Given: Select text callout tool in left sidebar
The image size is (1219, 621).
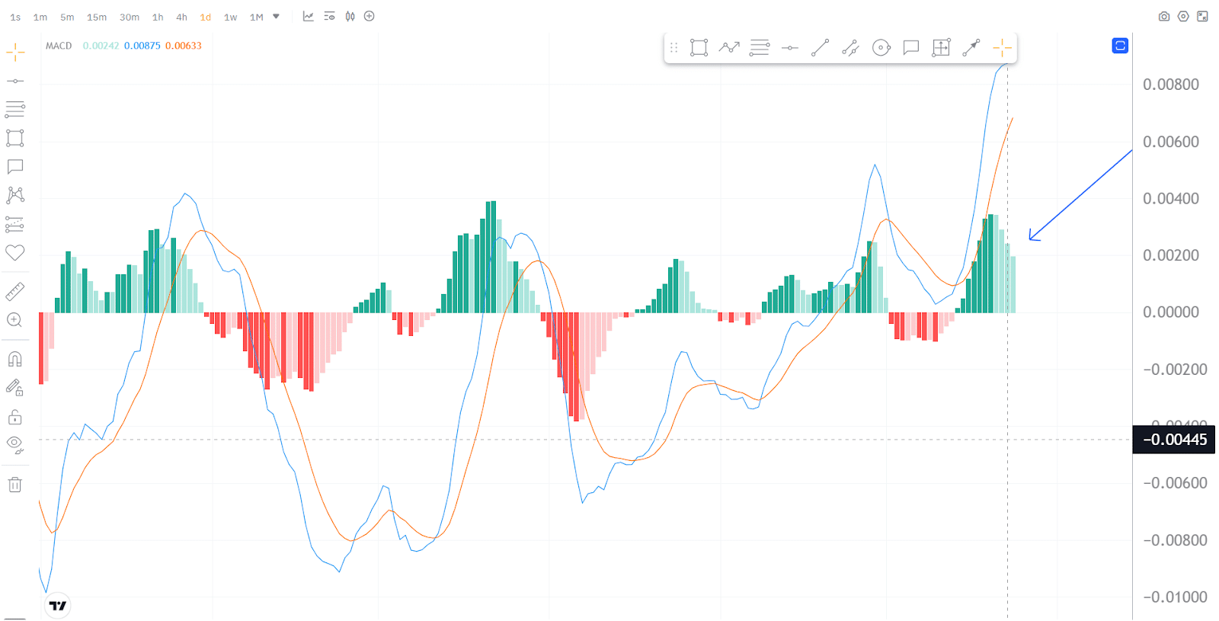Looking at the screenshot, I should click(15, 166).
